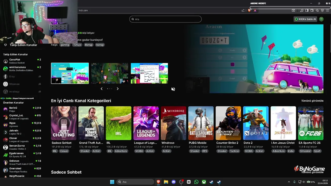
Task: Open the Grand Theft Auto category card
Action: pos(91,123)
